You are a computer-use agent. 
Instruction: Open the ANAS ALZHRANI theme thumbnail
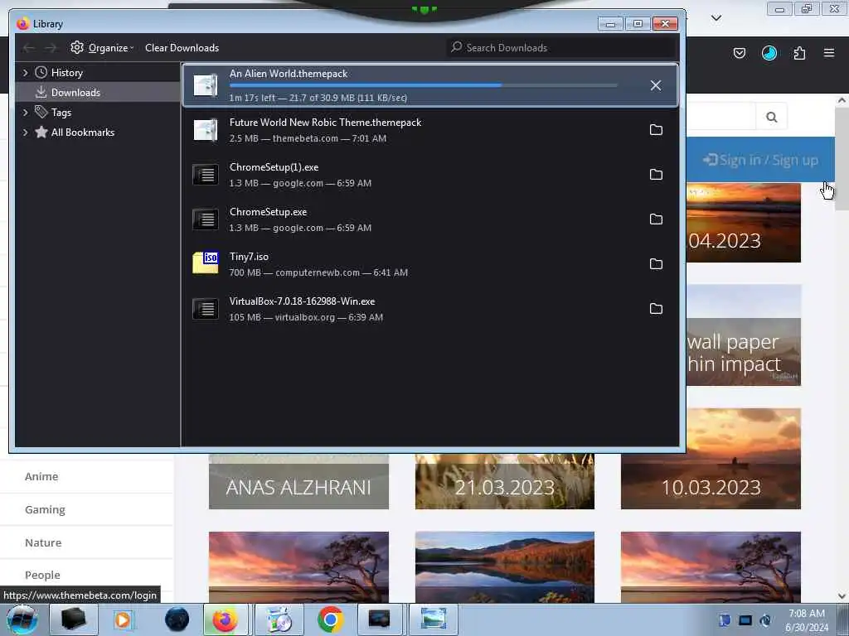298,482
